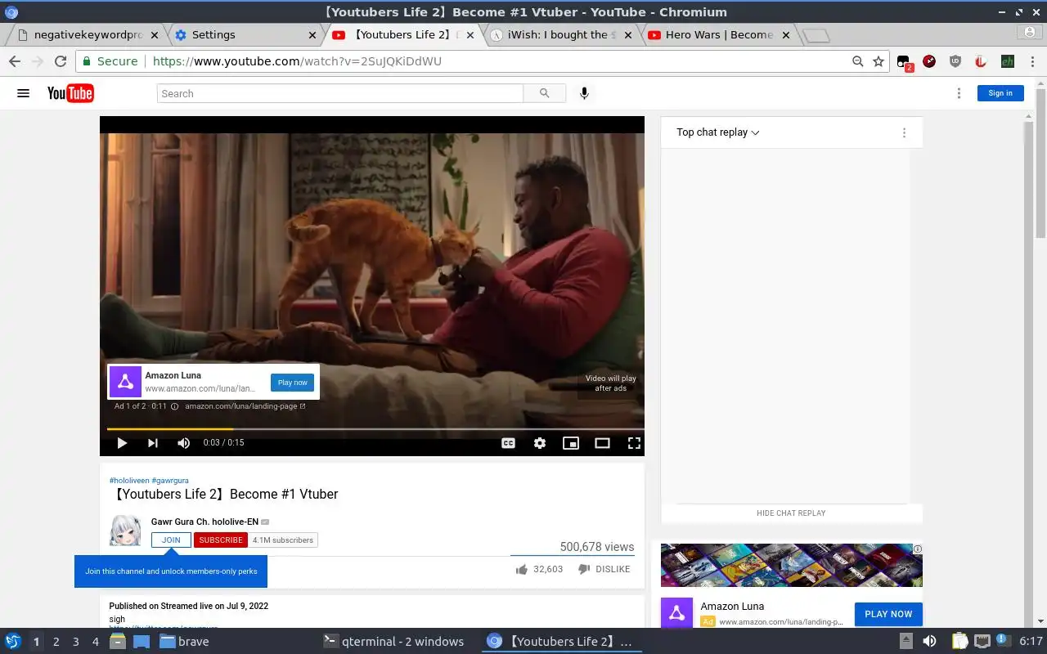Hide the chat replay panel
The image size is (1047, 654).
tap(791, 513)
